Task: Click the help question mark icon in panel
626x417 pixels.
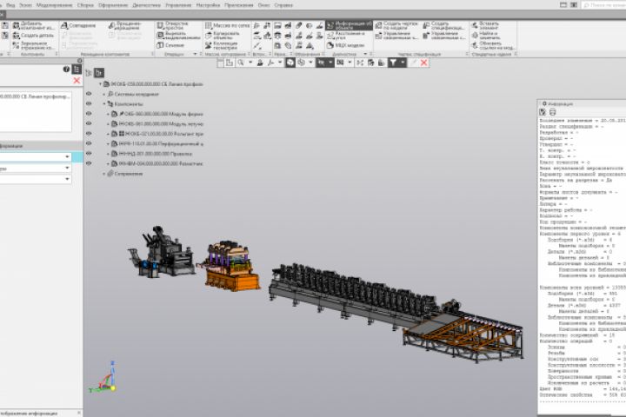Action: 66,69
